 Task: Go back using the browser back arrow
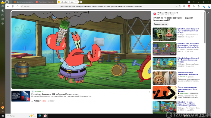pos(8,6)
